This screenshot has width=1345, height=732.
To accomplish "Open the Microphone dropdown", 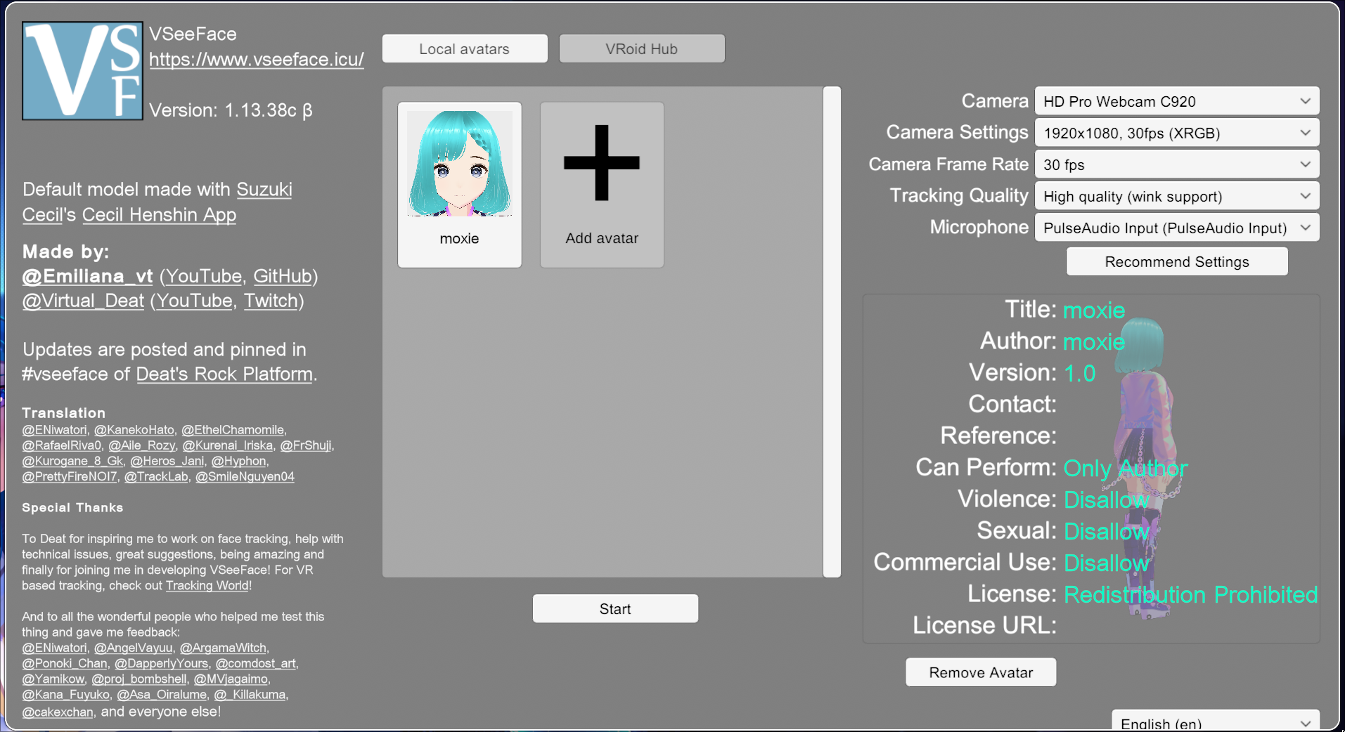I will [1177, 228].
